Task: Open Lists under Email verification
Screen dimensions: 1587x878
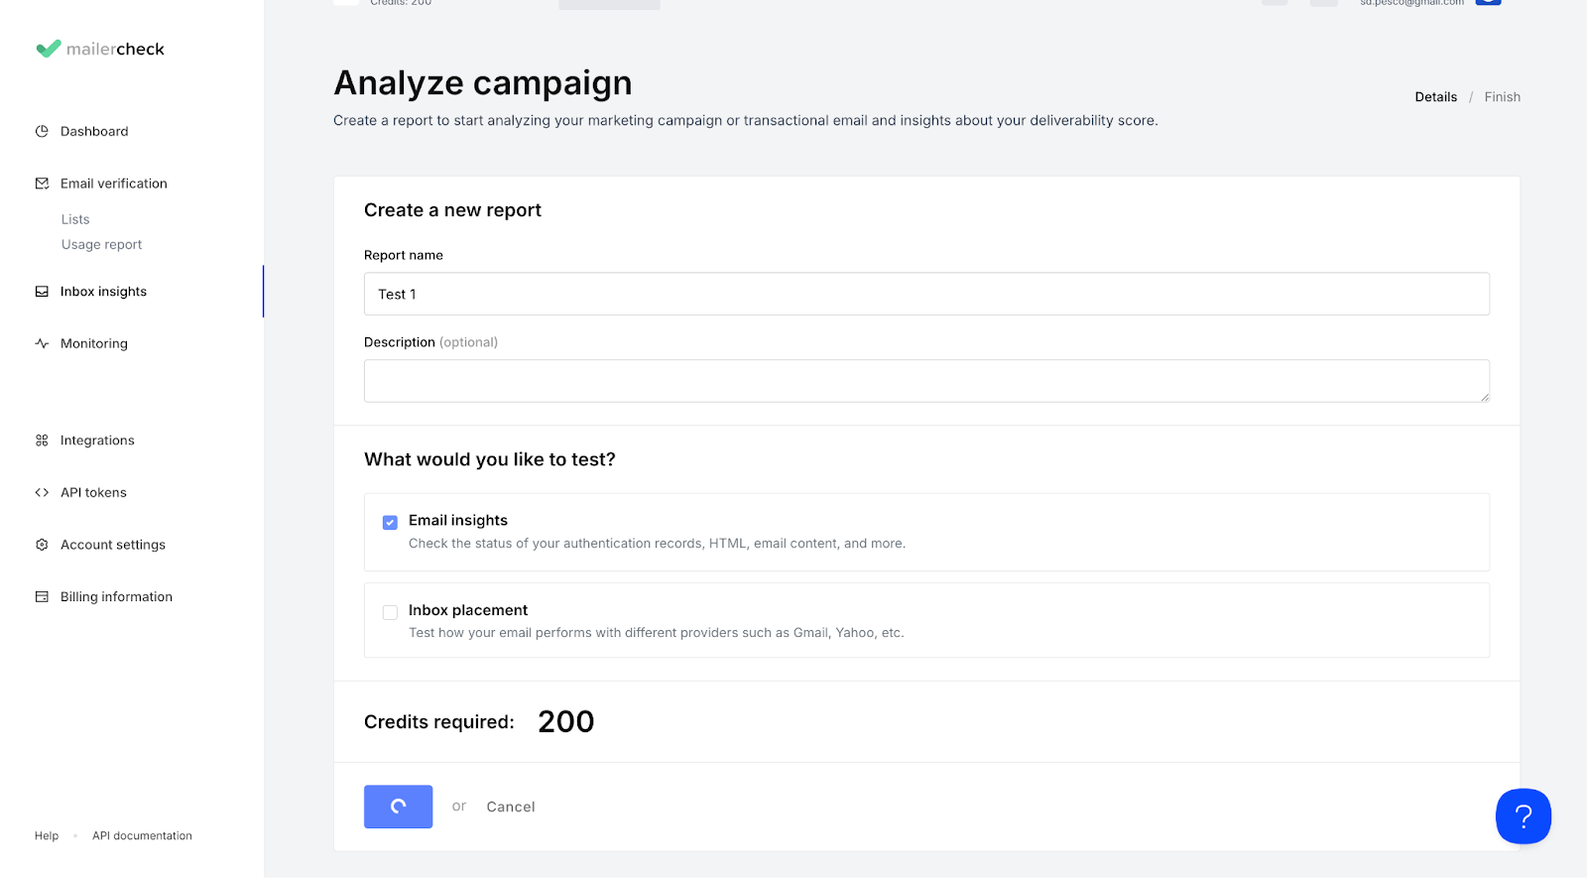Action: [x=75, y=219]
